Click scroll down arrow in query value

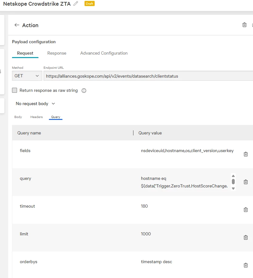coord(233,188)
